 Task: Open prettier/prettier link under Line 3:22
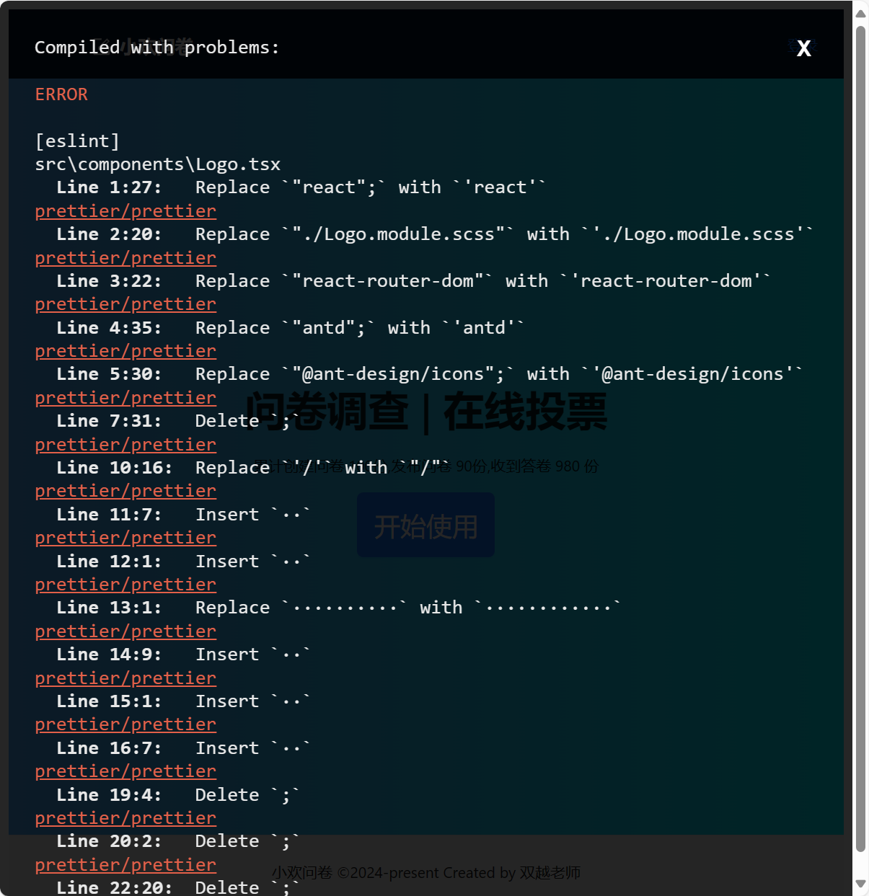[x=125, y=304]
